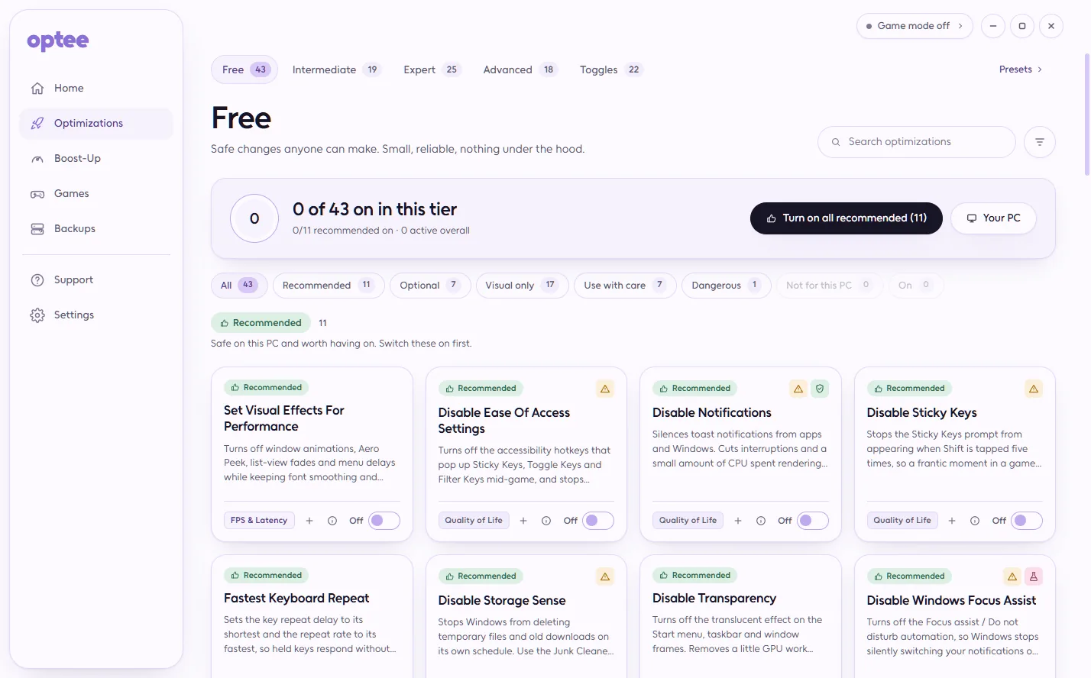Click the Search optimizations field
This screenshot has width=1091, height=678.
917,142
